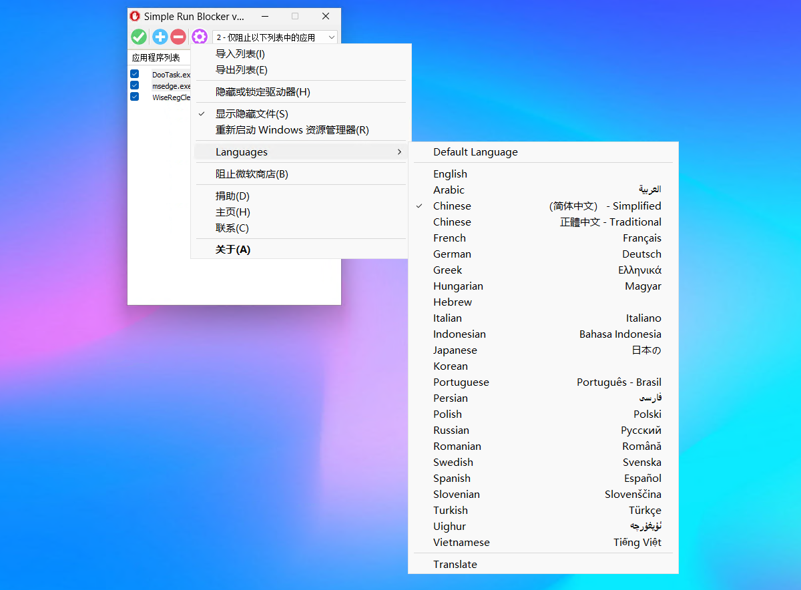This screenshot has height=590, width=801.
Task: Click 阻止微软商店(B) menu entry
Action: 300,174
